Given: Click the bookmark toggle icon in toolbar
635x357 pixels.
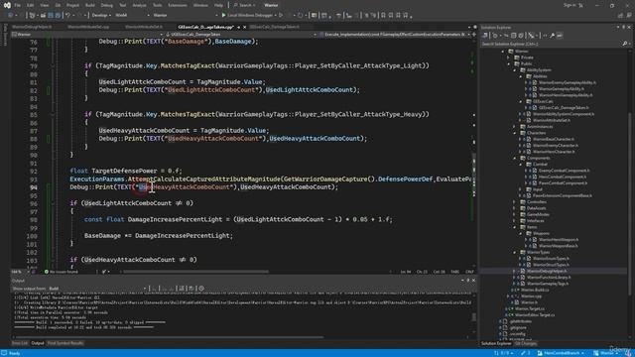Looking at the screenshot, I should (x=383, y=15).
